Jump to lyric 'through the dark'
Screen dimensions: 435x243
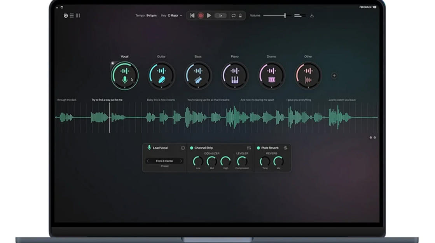pos(67,100)
